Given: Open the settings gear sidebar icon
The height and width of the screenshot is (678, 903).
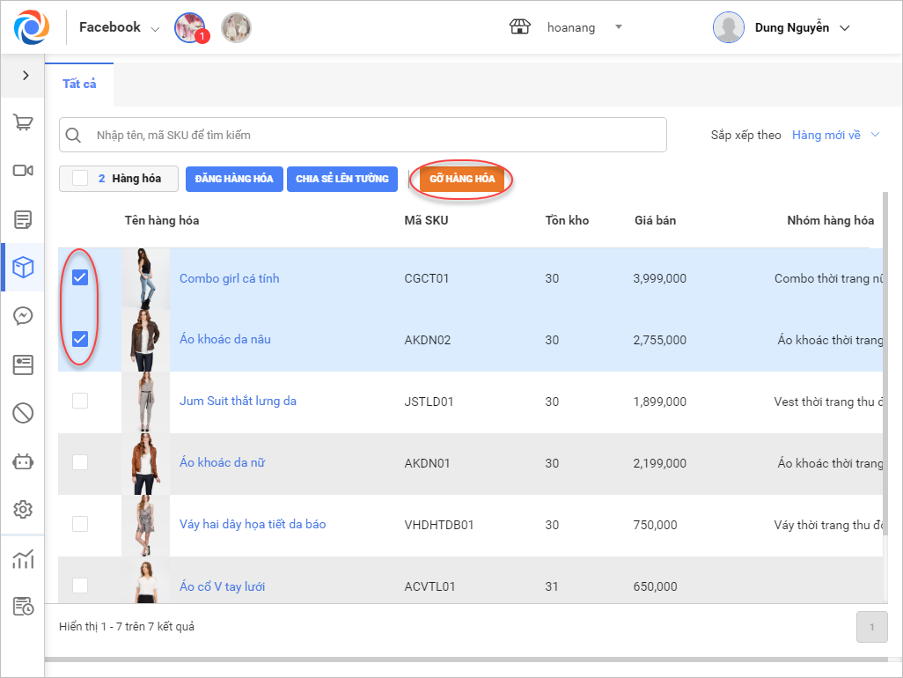Looking at the screenshot, I should point(23,509).
